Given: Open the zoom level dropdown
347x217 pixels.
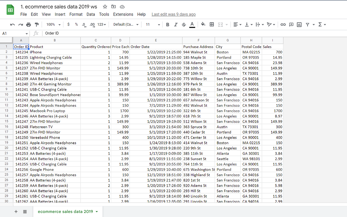Looking at the screenshot, I should pos(53,24).
